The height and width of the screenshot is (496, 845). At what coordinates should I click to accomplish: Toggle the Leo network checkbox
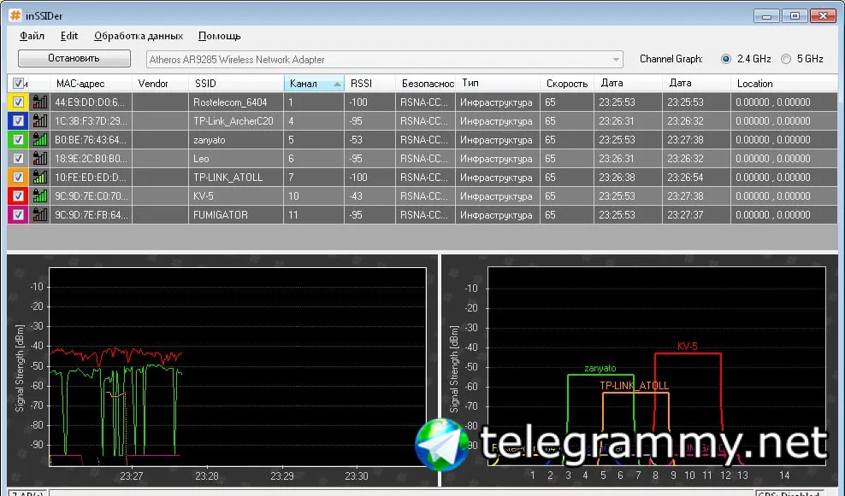(x=18, y=158)
